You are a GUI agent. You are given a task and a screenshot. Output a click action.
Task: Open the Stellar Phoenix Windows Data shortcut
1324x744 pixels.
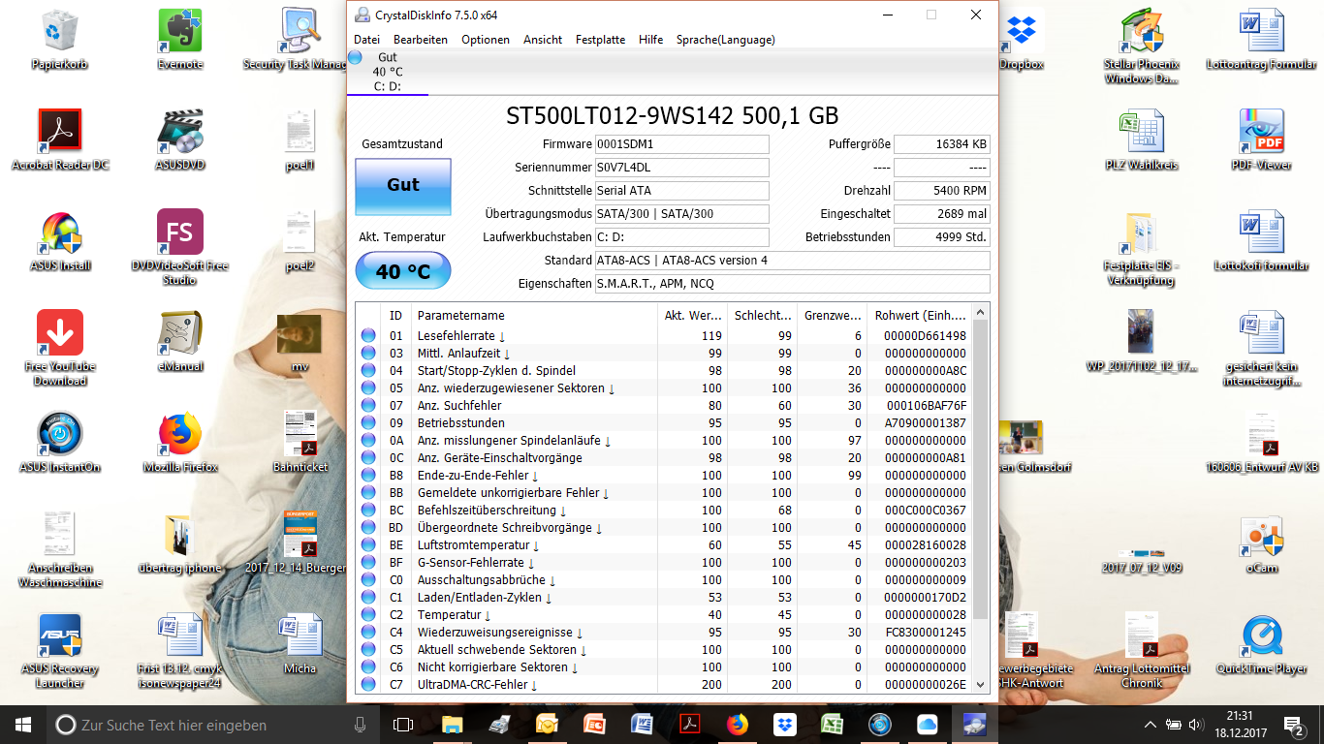coord(1142,45)
